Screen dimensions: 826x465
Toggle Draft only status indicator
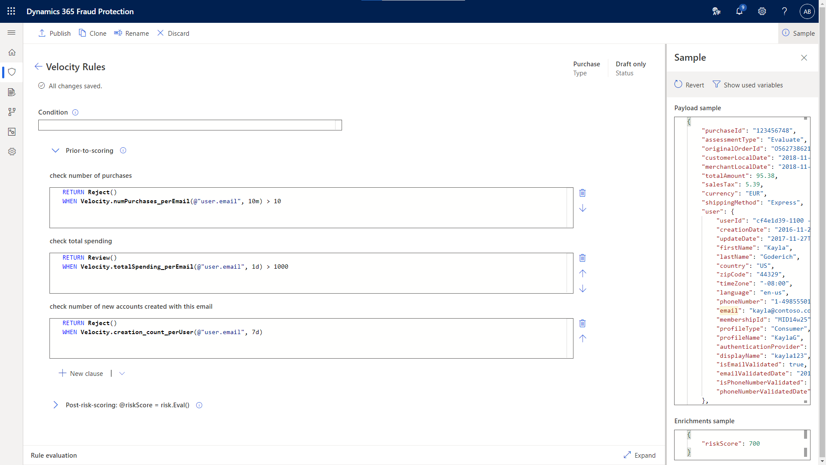coord(630,64)
